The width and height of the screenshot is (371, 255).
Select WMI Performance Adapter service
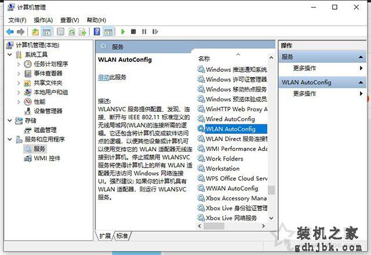tap(232, 149)
